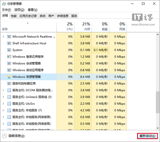Expand the 服务主机: Unistack 服务组 (5) row
Viewport: 160px width, 142px height.
tap(3, 97)
